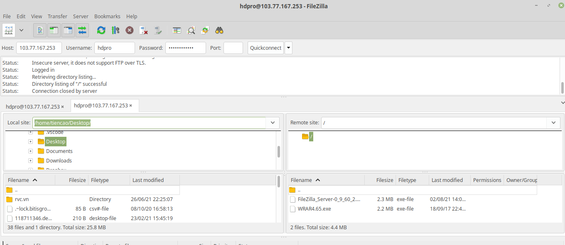
Task: Select the .~lock.bitisgro csv# file
Action: (x=93, y=209)
